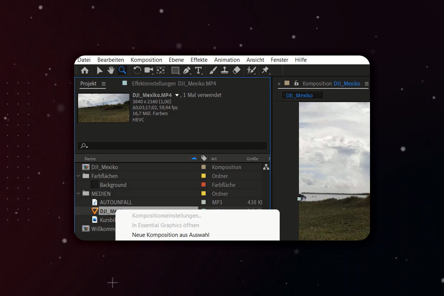Viewport: 444px width, 296px height.
Task: Select the Selection arrow tool
Action: 100,70
